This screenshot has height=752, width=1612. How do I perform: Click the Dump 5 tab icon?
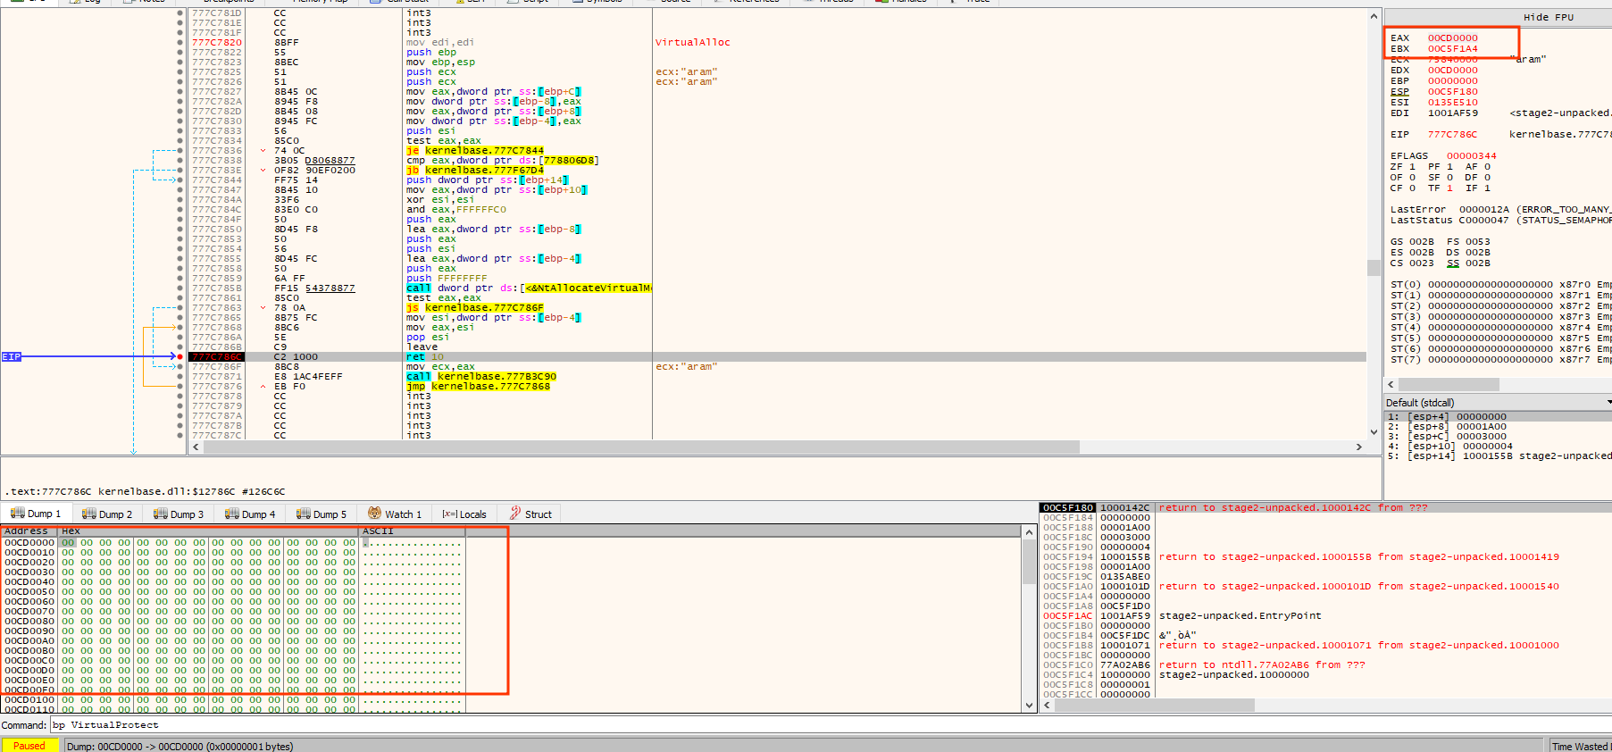[304, 514]
